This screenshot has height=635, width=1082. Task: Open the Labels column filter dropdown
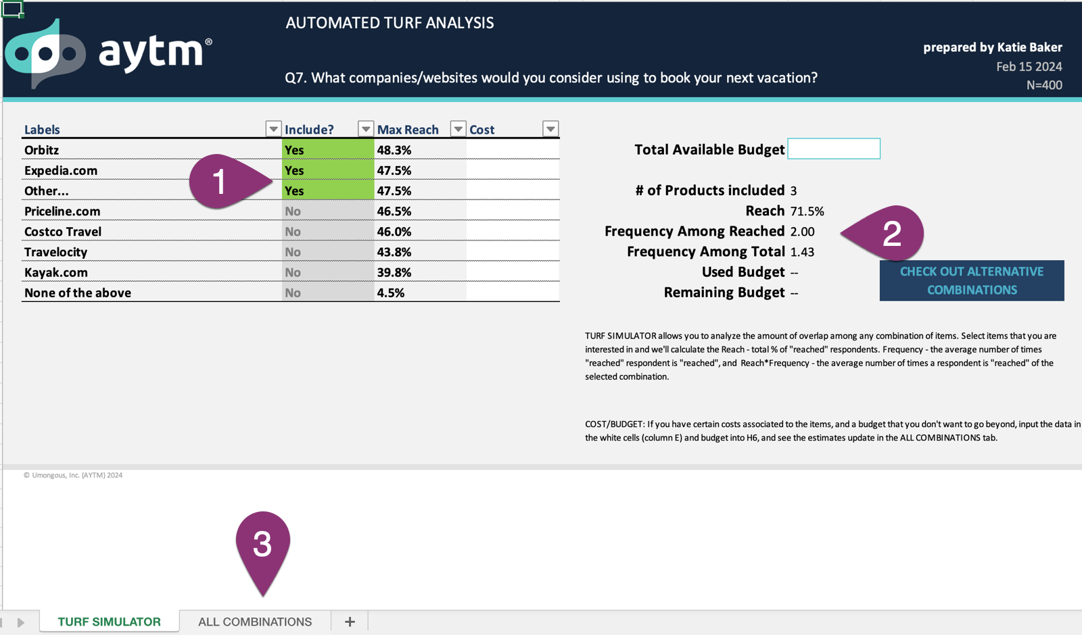[x=273, y=129]
